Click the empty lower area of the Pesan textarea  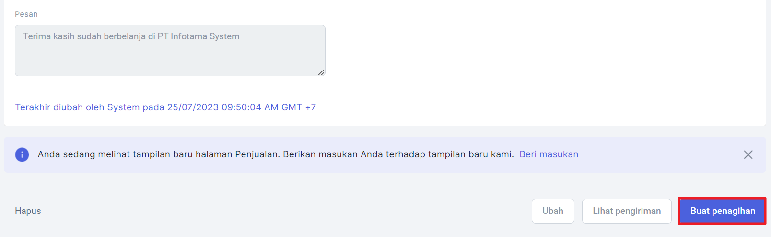pyautogui.click(x=170, y=61)
